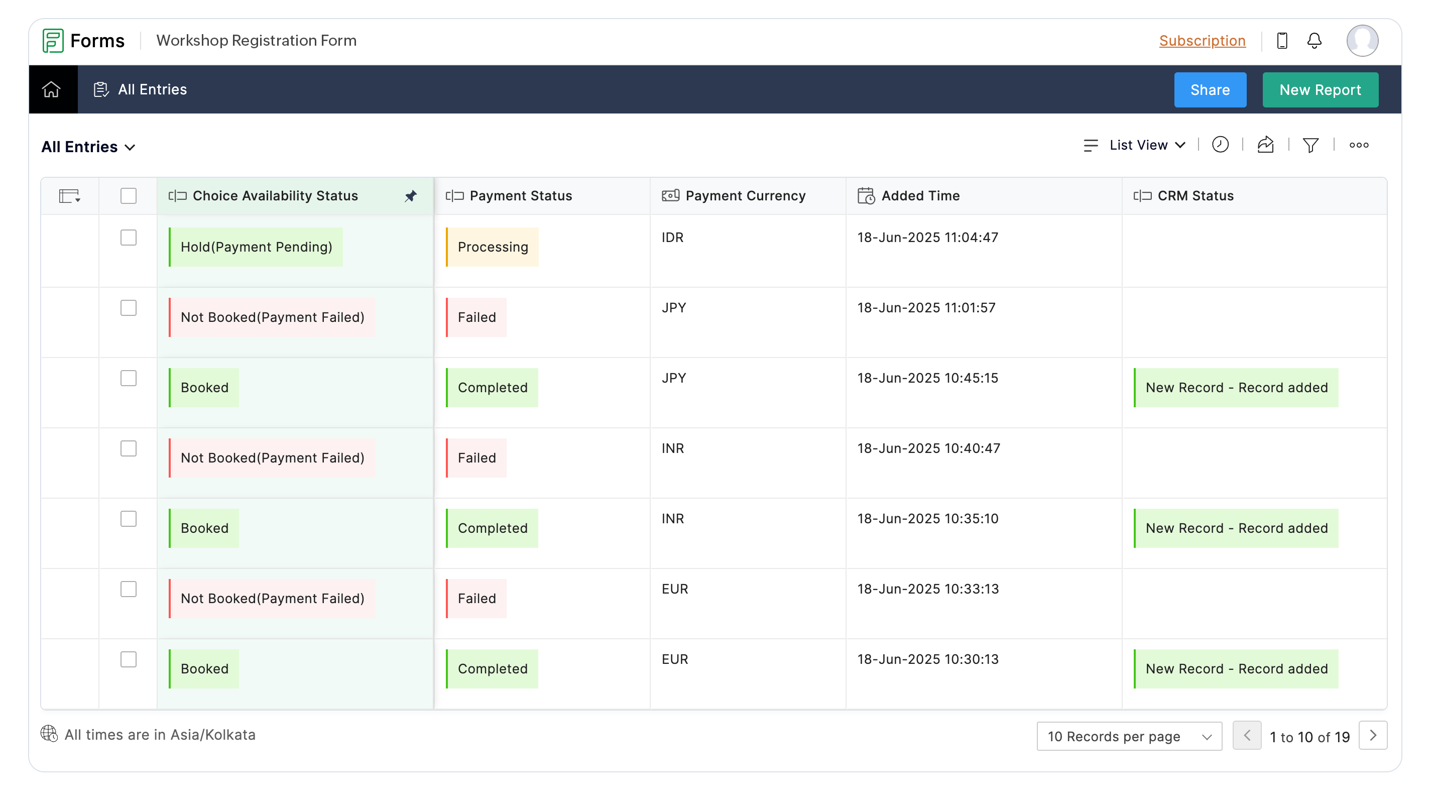
Task: Open the filter funnel icon
Action: tap(1310, 145)
